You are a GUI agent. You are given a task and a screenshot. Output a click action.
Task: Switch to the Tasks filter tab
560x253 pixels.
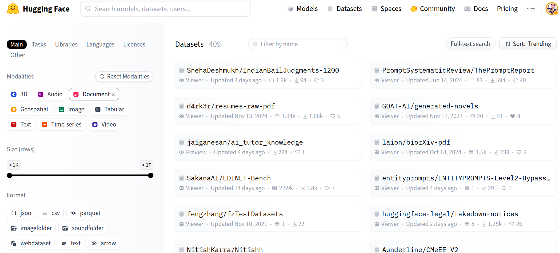(39, 44)
